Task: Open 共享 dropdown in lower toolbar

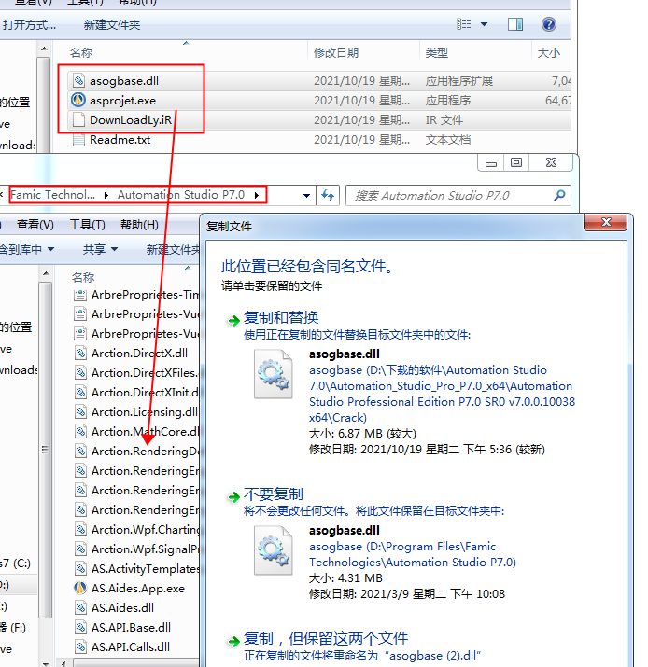Action: pos(100,249)
